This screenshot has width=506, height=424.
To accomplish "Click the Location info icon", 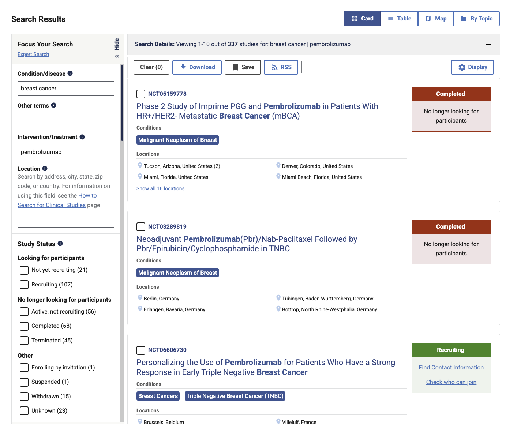I will [45, 169].
